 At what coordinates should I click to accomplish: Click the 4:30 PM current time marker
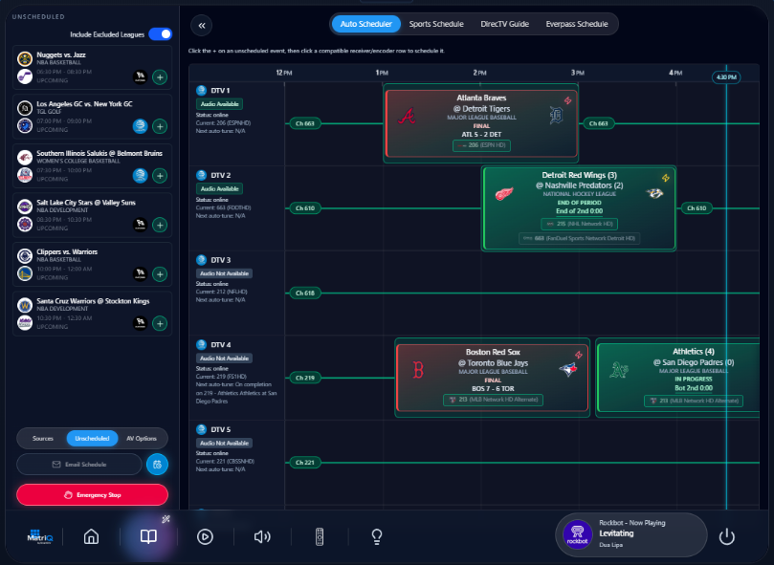click(725, 76)
